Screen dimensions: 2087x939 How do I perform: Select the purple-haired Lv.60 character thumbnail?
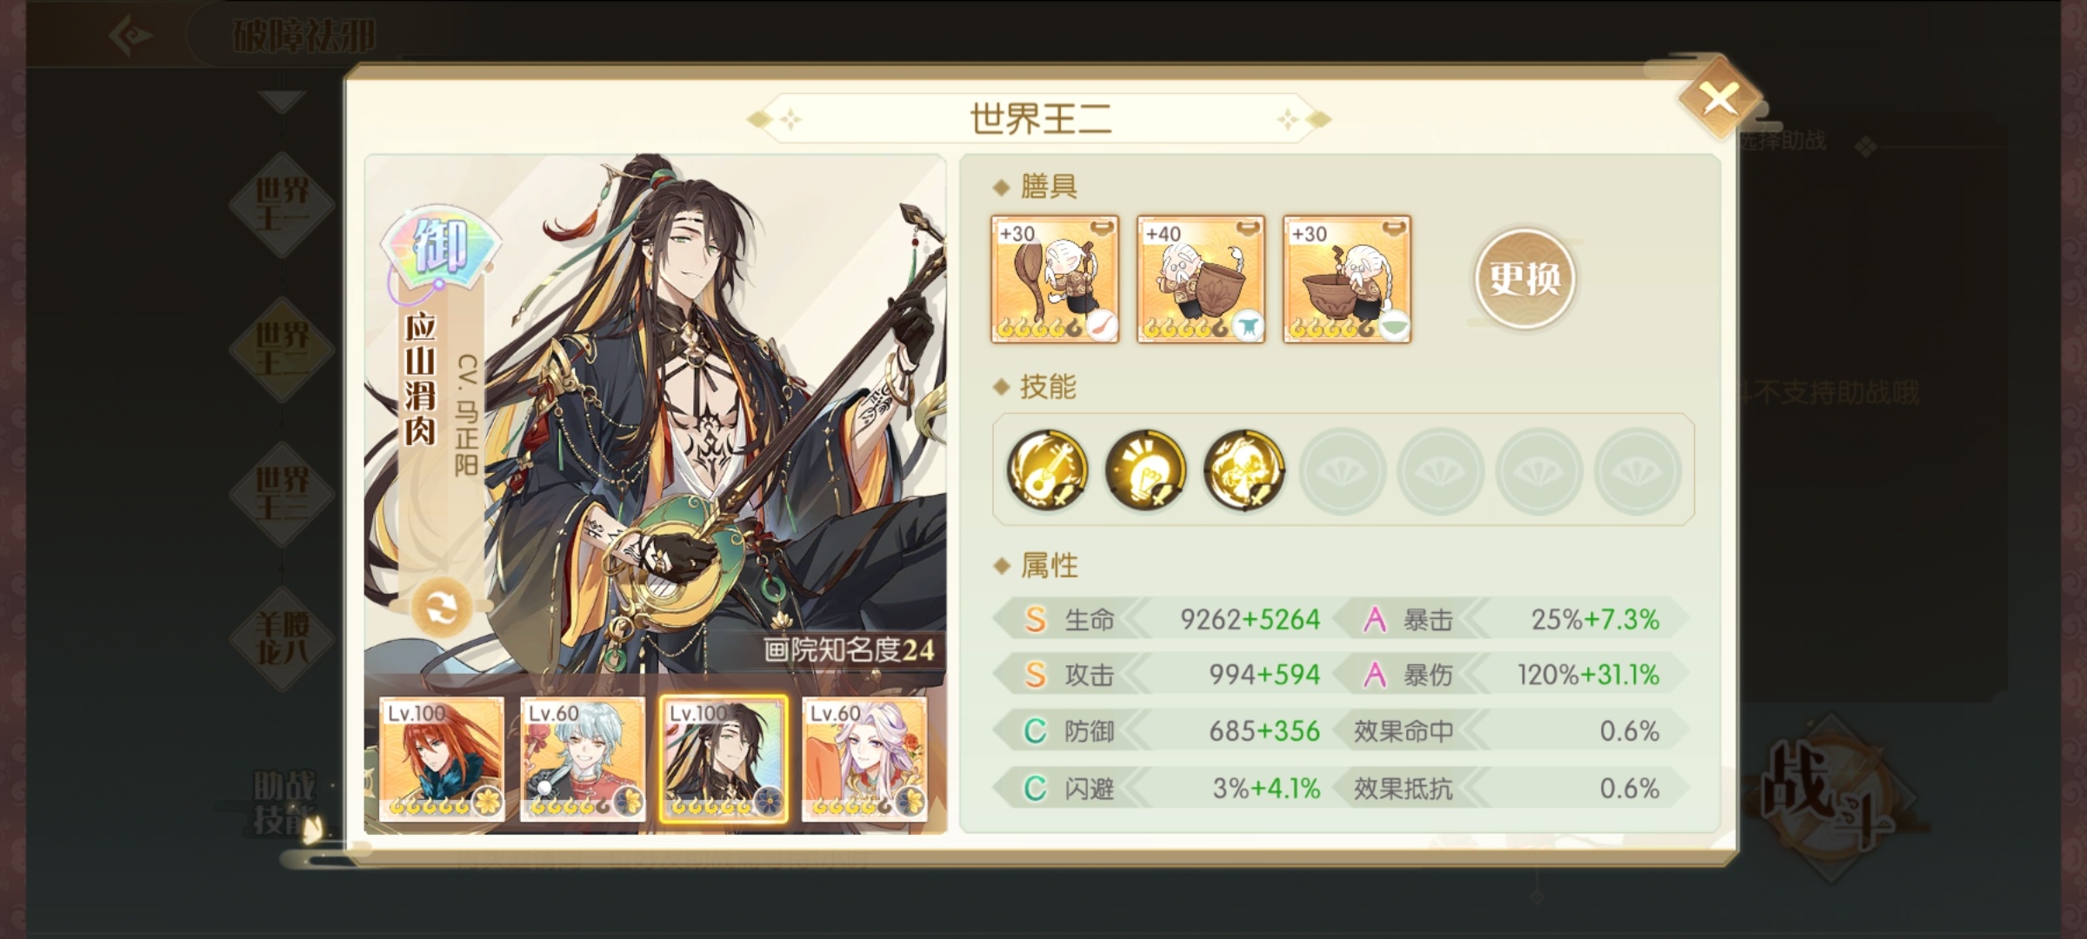[x=864, y=759]
